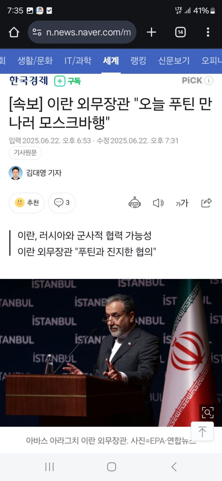Switch to the 생활/문화 tab
Image resolution: width=222 pixels, height=481 pixels.
(35, 61)
